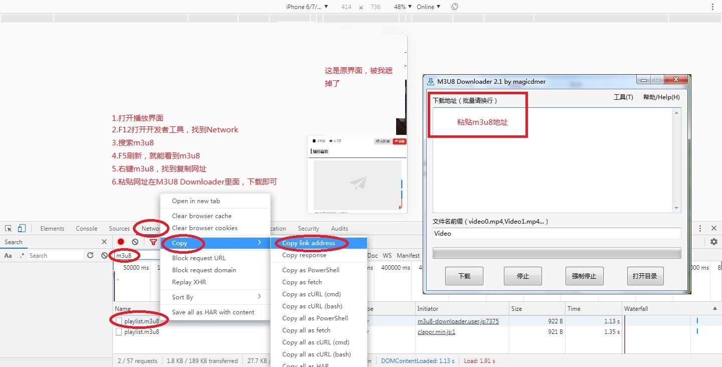This screenshot has width=722, height=367.
Task: Open the m3u8-downloader.user.js:7375 initiator link
Action: tap(459, 321)
